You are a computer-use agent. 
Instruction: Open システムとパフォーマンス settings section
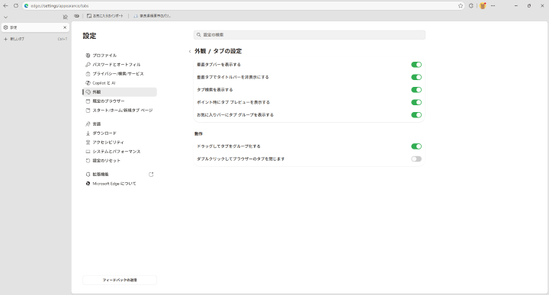point(120,151)
